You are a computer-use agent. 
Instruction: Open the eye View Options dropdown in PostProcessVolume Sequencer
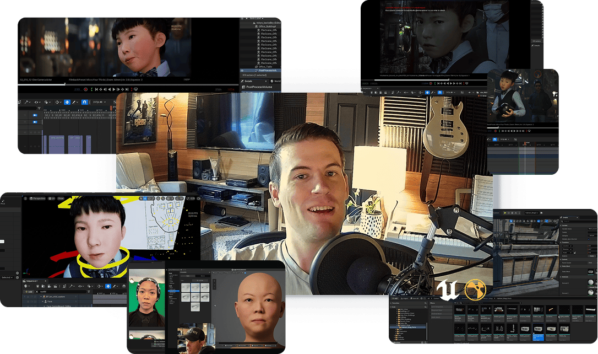point(37,102)
